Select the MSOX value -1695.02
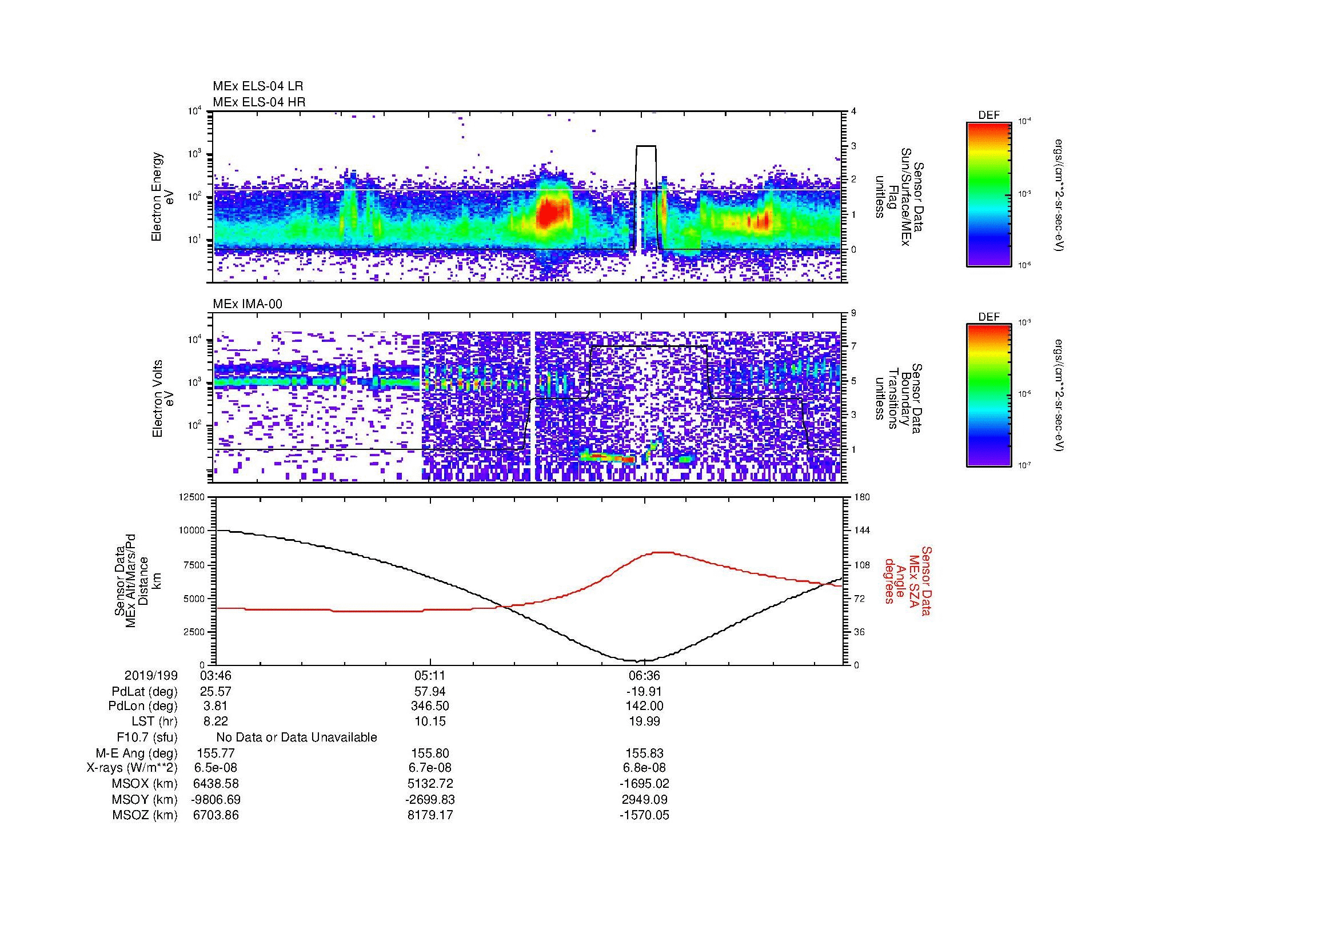The width and height of the screenshot is (1337, 945). click(644, 784)
